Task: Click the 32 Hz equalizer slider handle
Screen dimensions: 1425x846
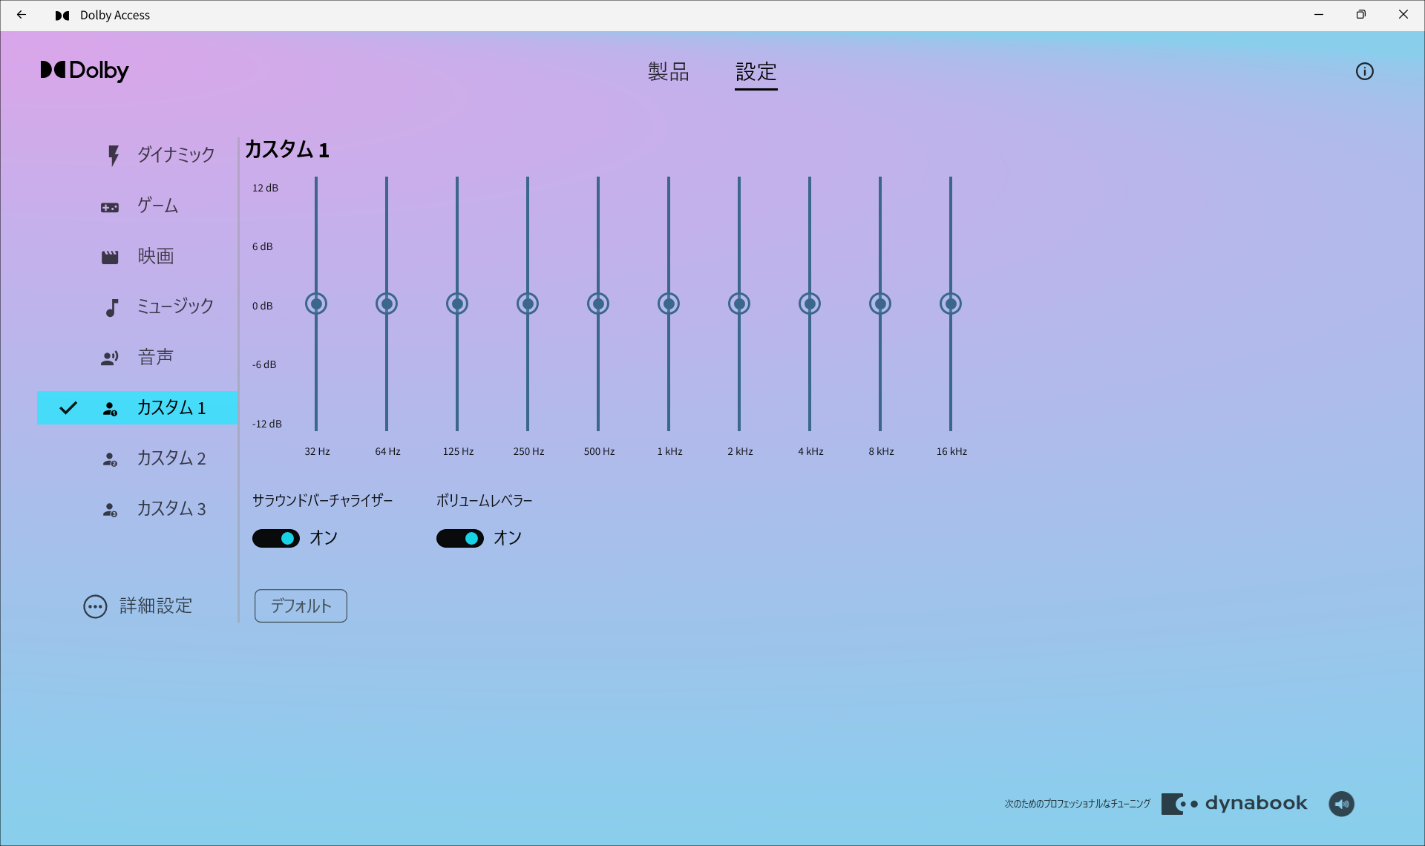Action: click(316, 303)
